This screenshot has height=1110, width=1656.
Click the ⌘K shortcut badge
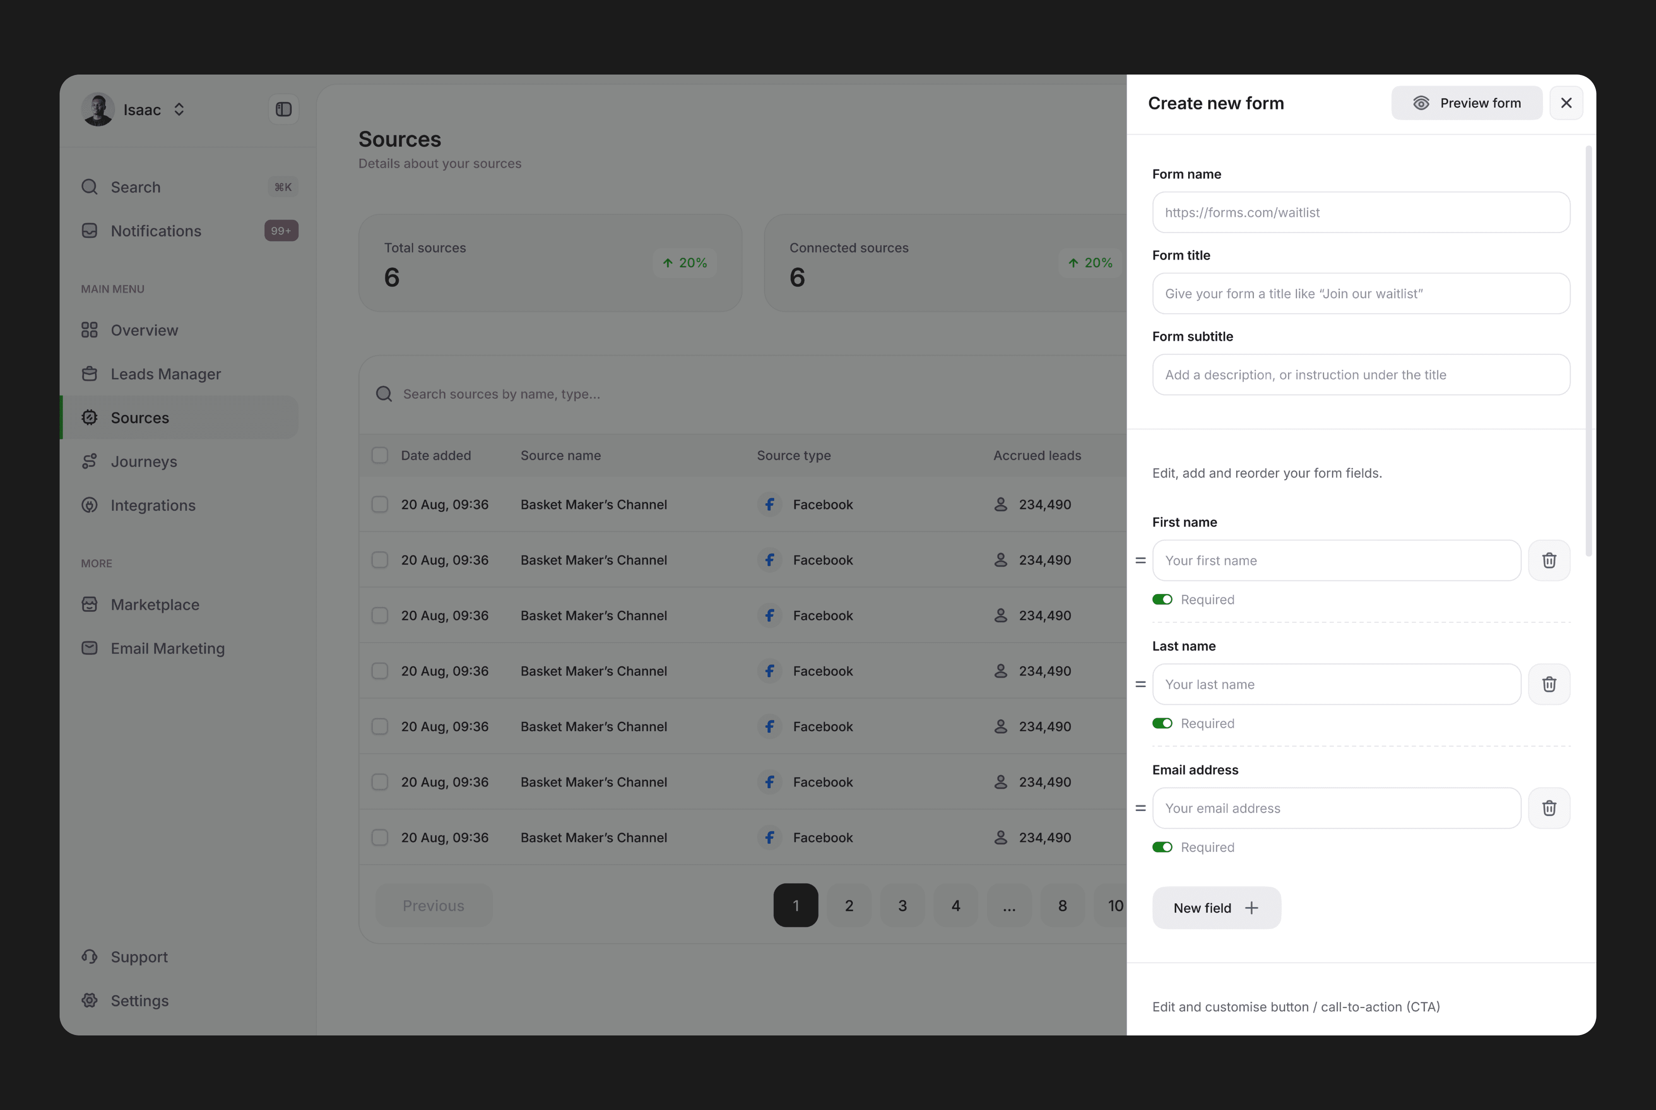coord(283,187)
